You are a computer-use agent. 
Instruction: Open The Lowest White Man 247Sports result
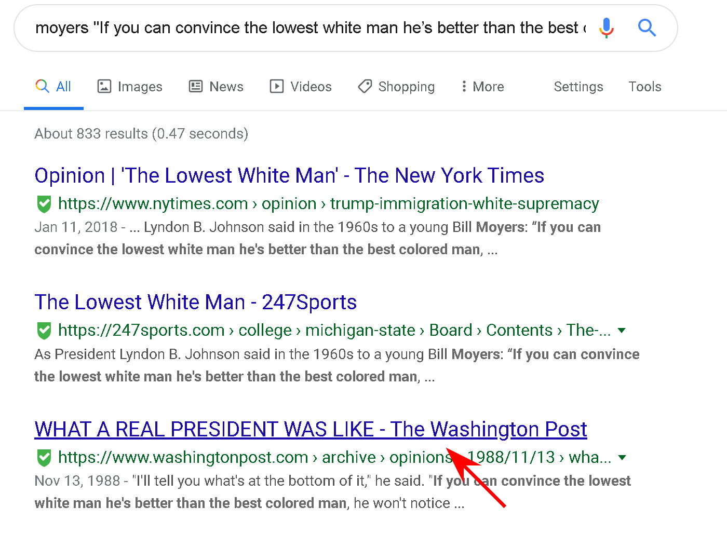coord(195,302)
